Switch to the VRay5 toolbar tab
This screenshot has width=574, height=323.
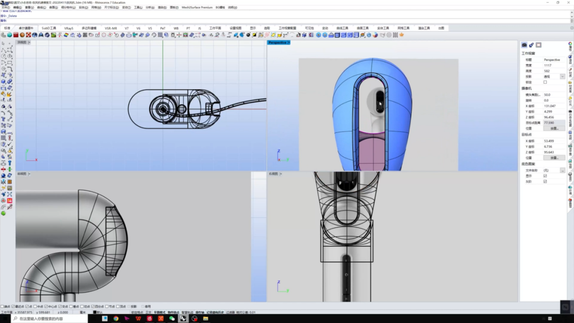(x=69, y=28)
